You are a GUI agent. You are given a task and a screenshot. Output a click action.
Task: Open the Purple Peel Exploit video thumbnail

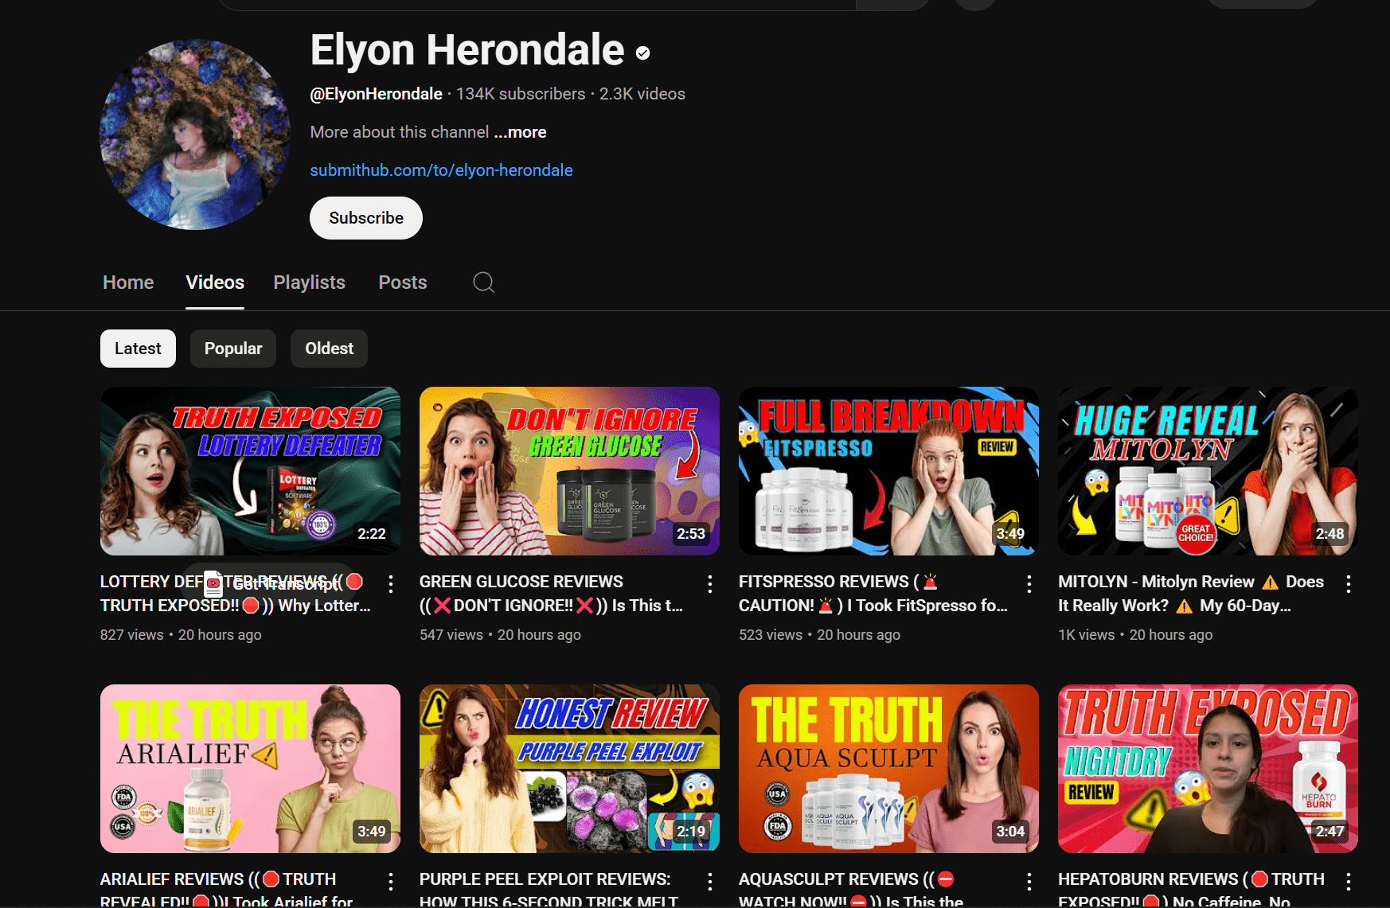568,769
